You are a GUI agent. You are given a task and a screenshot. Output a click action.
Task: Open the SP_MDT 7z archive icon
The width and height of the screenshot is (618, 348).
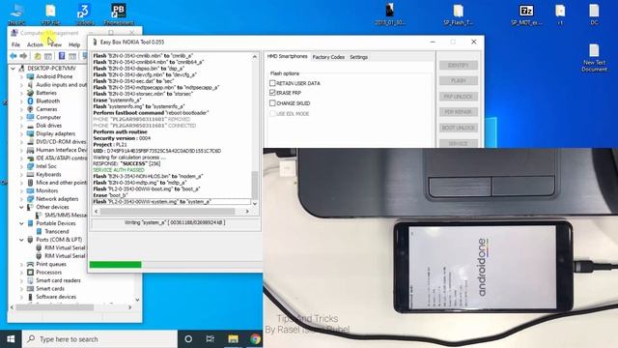pyautogui.click(x=526, y=14)
